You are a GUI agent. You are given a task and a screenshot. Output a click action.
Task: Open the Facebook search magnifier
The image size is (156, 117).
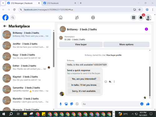pyautogui.click(x=13, y=17)
